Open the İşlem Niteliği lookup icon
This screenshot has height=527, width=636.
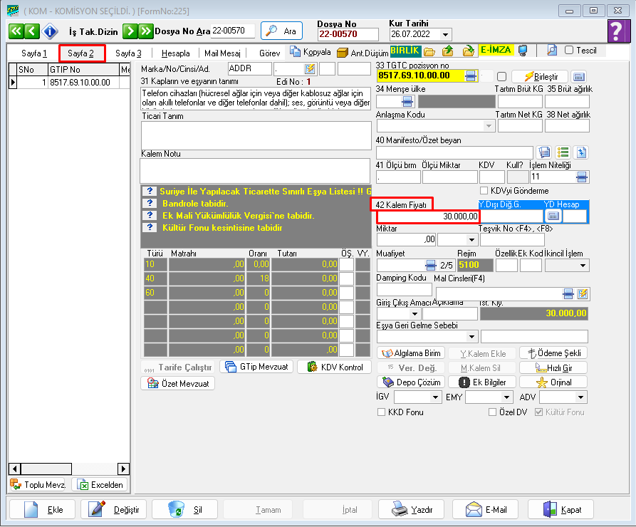[582, 177]
